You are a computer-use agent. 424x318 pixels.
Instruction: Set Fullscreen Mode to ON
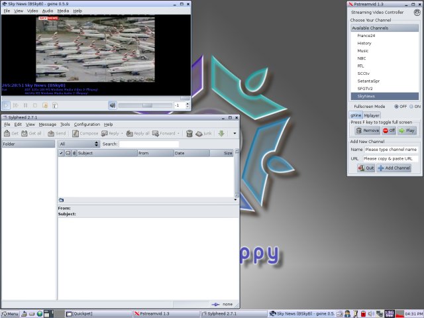[411, 107]
